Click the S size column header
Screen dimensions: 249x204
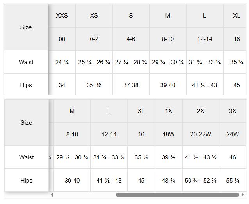[131, 16]
